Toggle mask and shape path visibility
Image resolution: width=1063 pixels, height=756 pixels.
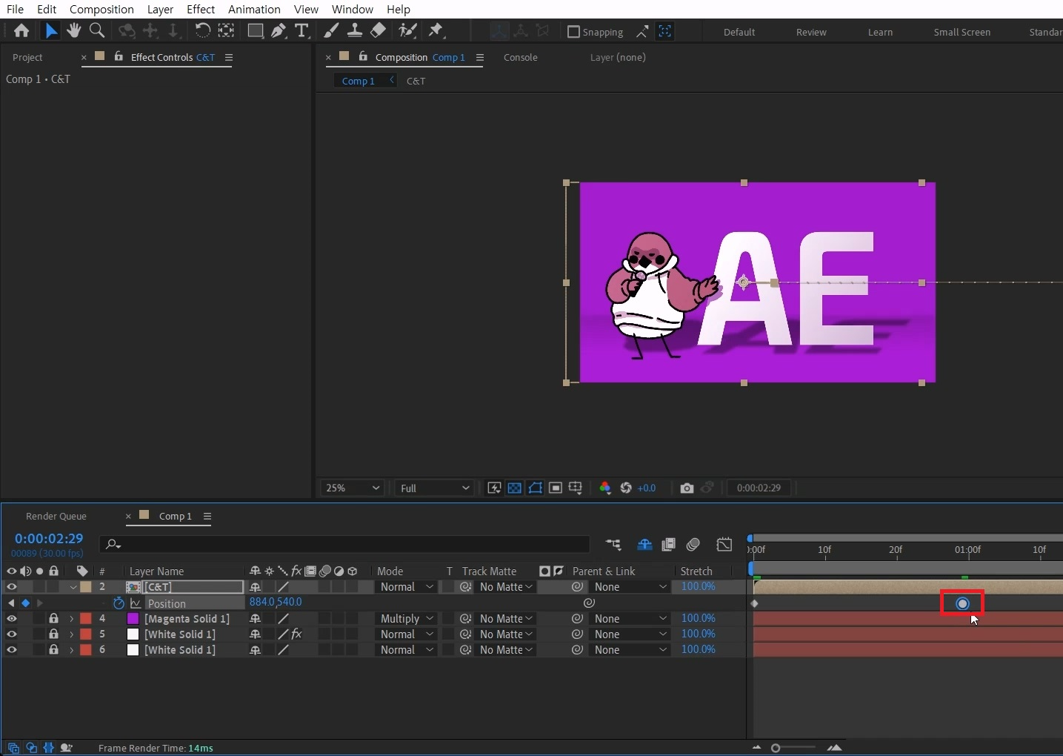tap(535, 488)
